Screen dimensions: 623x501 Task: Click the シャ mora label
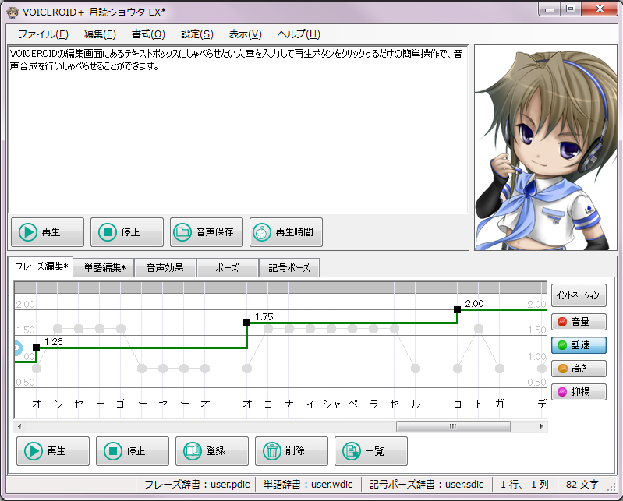(x=331, y=404)
